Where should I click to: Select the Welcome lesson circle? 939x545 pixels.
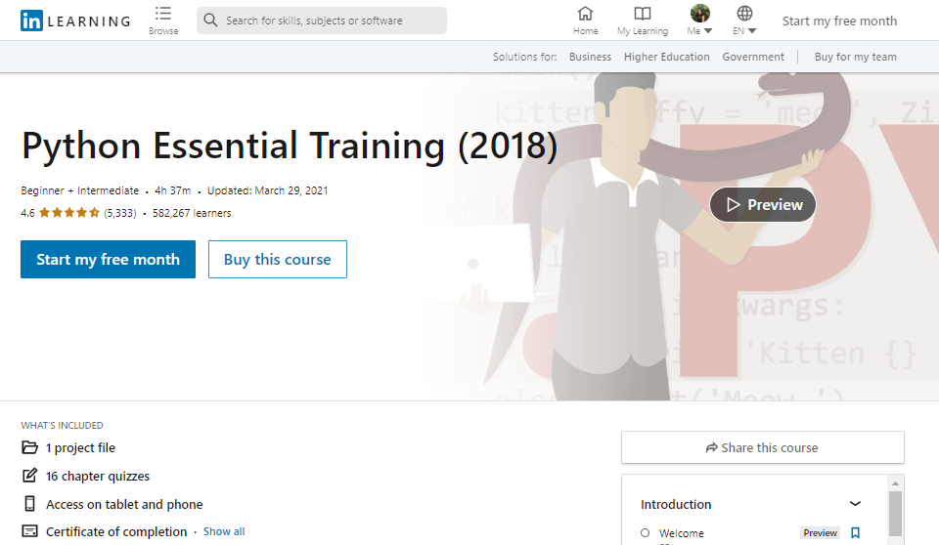point(645,532)
